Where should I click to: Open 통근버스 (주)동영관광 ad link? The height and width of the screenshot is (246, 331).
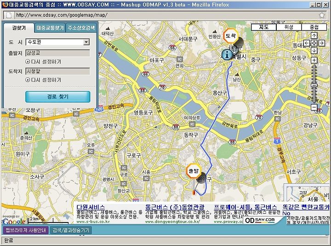(175, 207)
